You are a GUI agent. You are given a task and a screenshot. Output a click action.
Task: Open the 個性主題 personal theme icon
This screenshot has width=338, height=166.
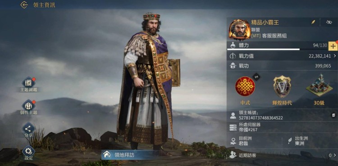(29, 106)
